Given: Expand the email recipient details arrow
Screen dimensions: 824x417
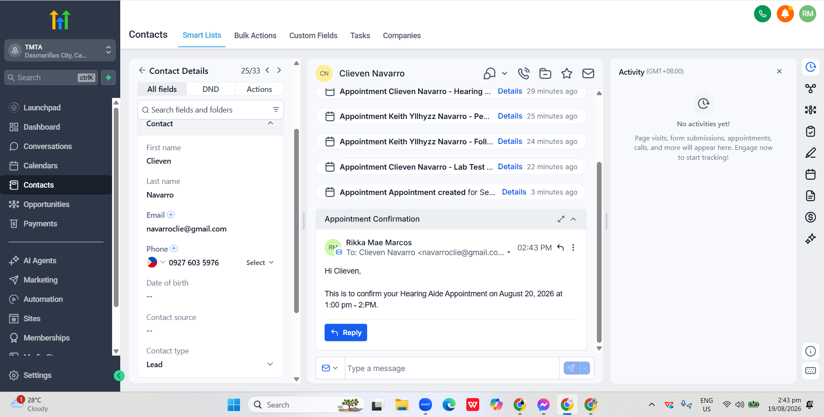Looking at the screenshot, I should click(509, 253).
